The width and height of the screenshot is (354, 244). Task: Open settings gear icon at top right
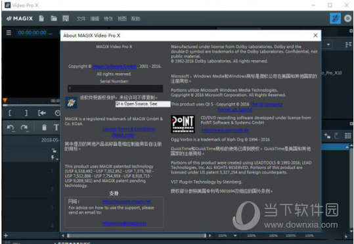347,18
